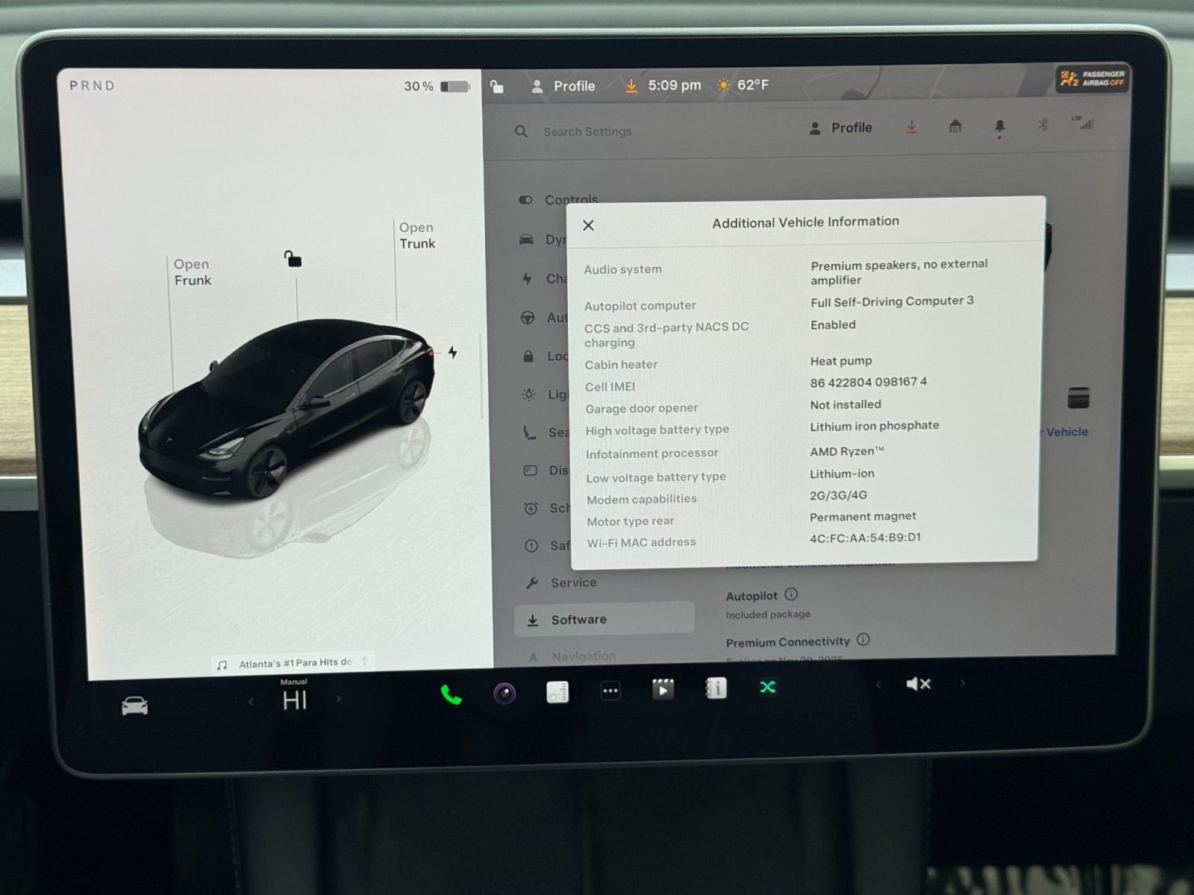Expand the media player with up arrow

point(364,662)
